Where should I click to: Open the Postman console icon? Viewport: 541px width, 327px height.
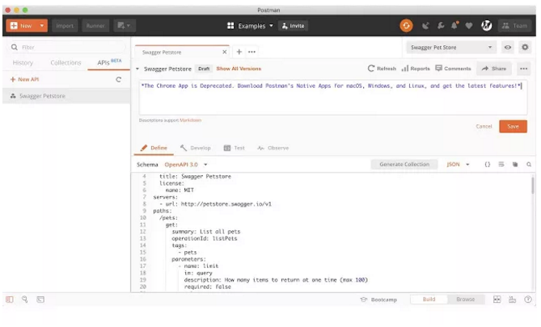click(40, 300)
